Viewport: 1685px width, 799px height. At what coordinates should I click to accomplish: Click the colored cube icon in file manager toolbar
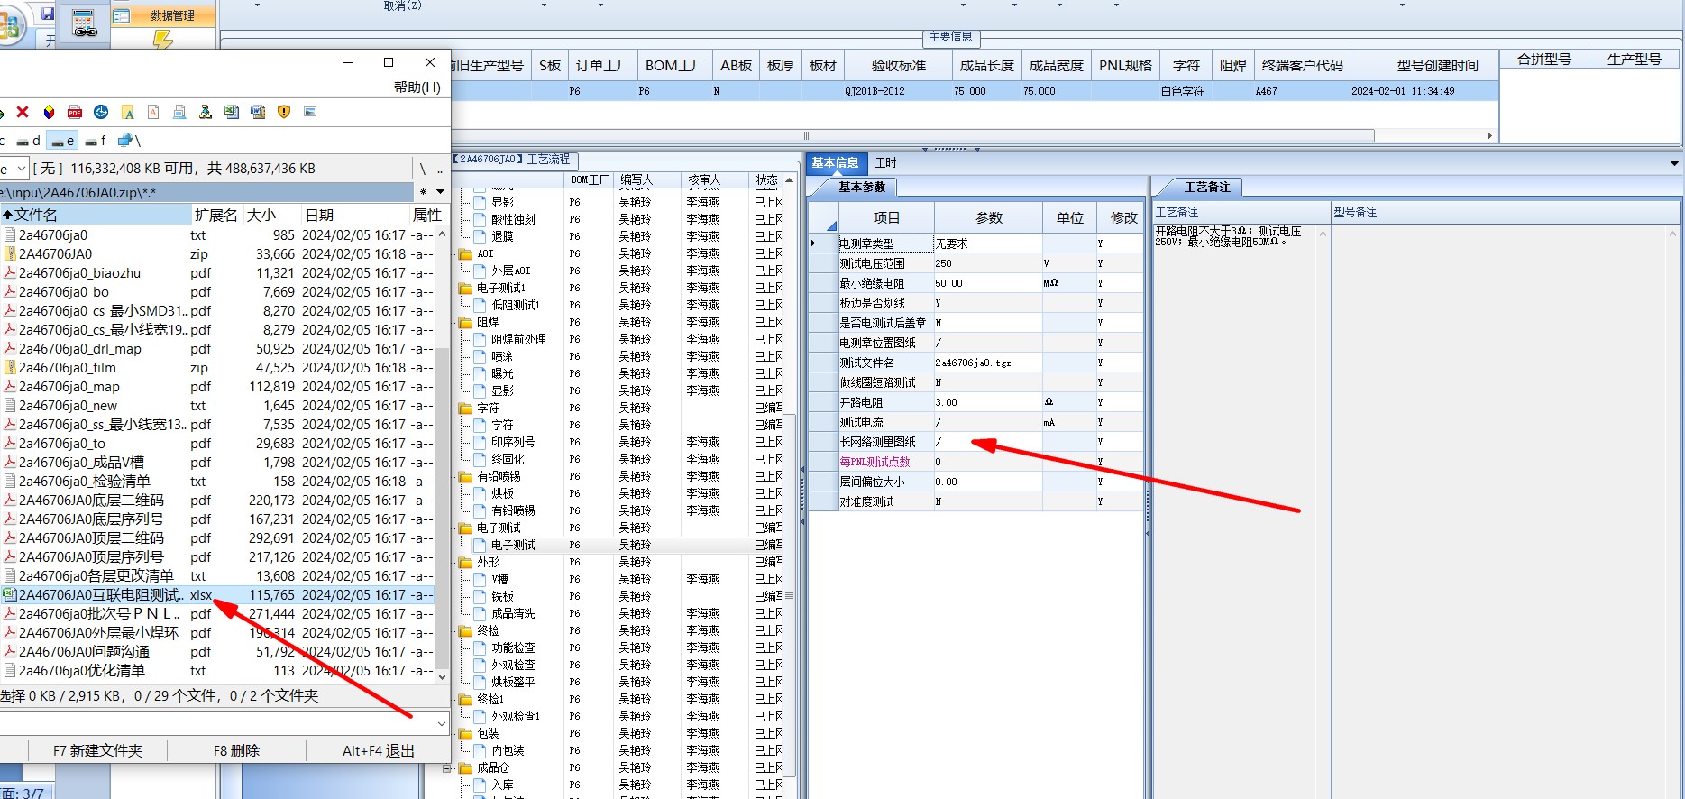coord(49,112)
